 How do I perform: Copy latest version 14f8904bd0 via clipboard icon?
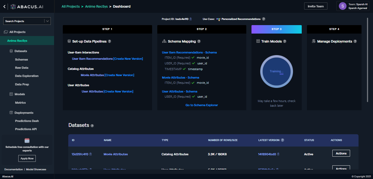278,154
